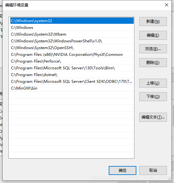Screen dimensions: 174x183
Task: Click the 新建(N) button
Action: pyautogui.click(x=153, y=22)
